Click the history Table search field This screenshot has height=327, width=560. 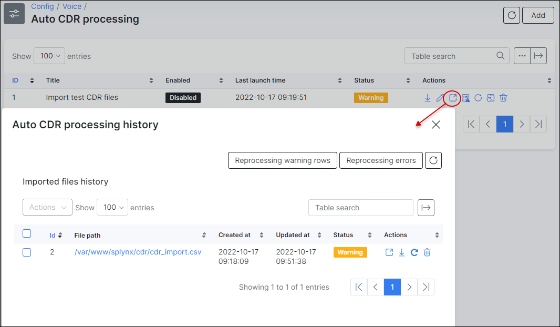click(360, 208)
